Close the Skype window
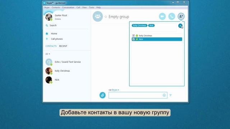 pos(184,2)
